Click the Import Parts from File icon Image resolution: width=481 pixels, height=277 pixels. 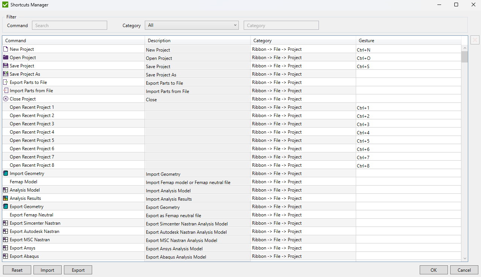tap(6, 91)
